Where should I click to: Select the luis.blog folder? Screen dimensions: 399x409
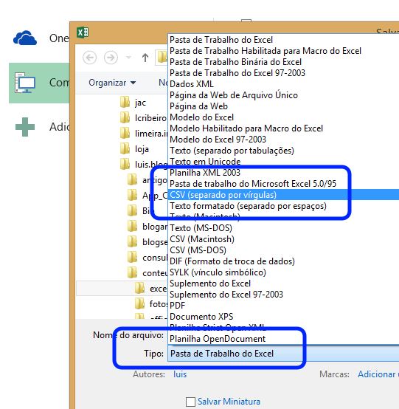[144, 165]
